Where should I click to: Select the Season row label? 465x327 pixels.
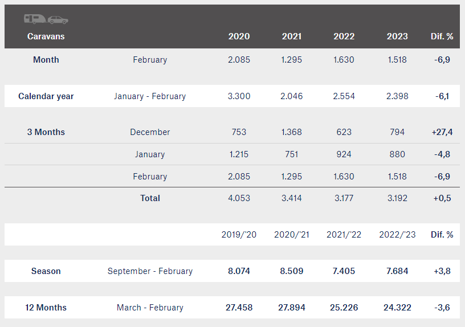coord(46,271)
